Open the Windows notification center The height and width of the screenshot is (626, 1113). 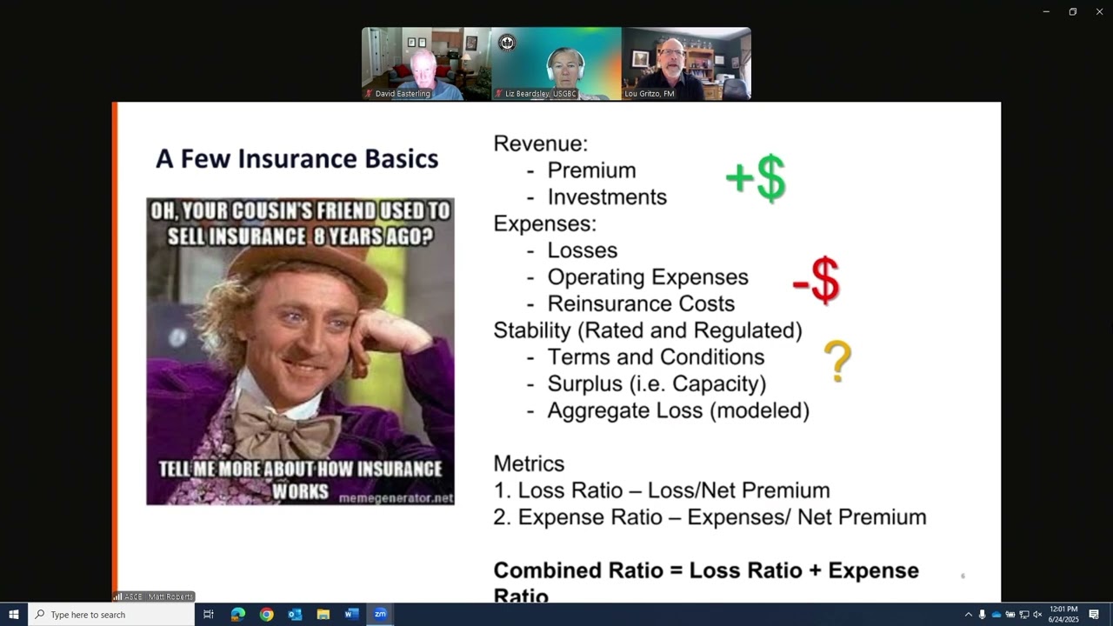[x=1094, y=615]
